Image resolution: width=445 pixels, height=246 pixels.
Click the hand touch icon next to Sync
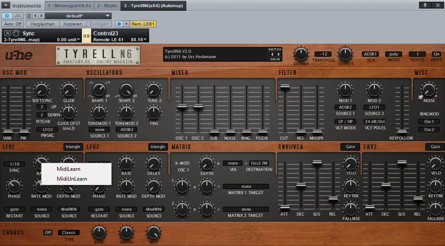(x=16, y=33)
